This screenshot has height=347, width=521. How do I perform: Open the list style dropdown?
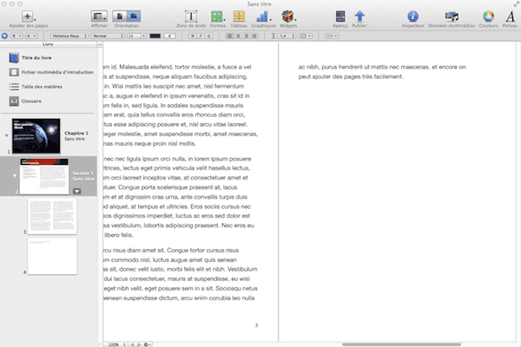[x=332, y=36]
